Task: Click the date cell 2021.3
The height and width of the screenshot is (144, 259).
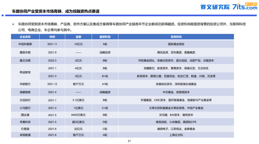Action: point(52,76)
